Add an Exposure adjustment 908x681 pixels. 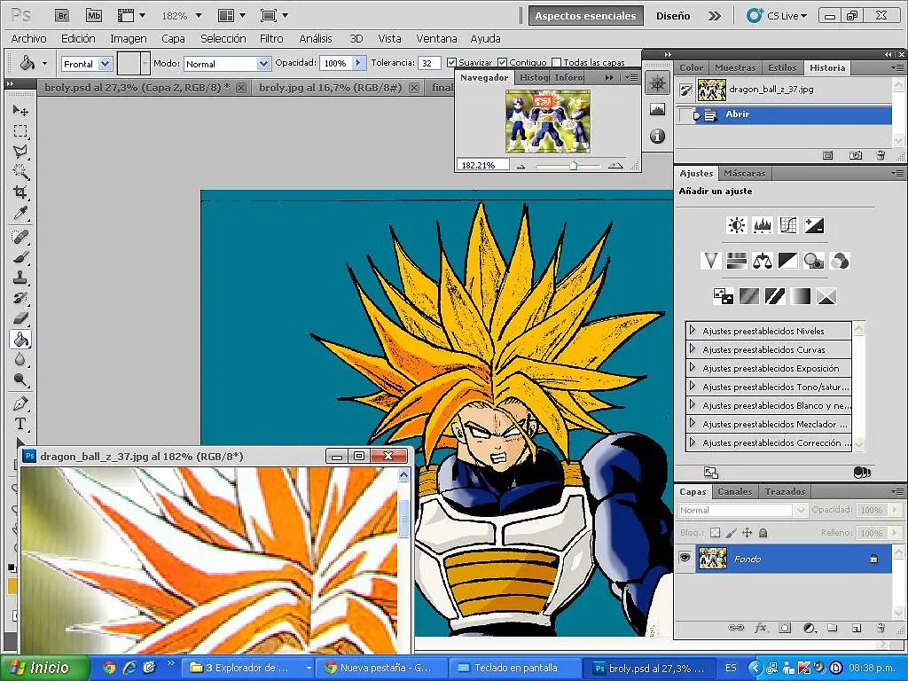pyautogui.click(x=814, y=225)
